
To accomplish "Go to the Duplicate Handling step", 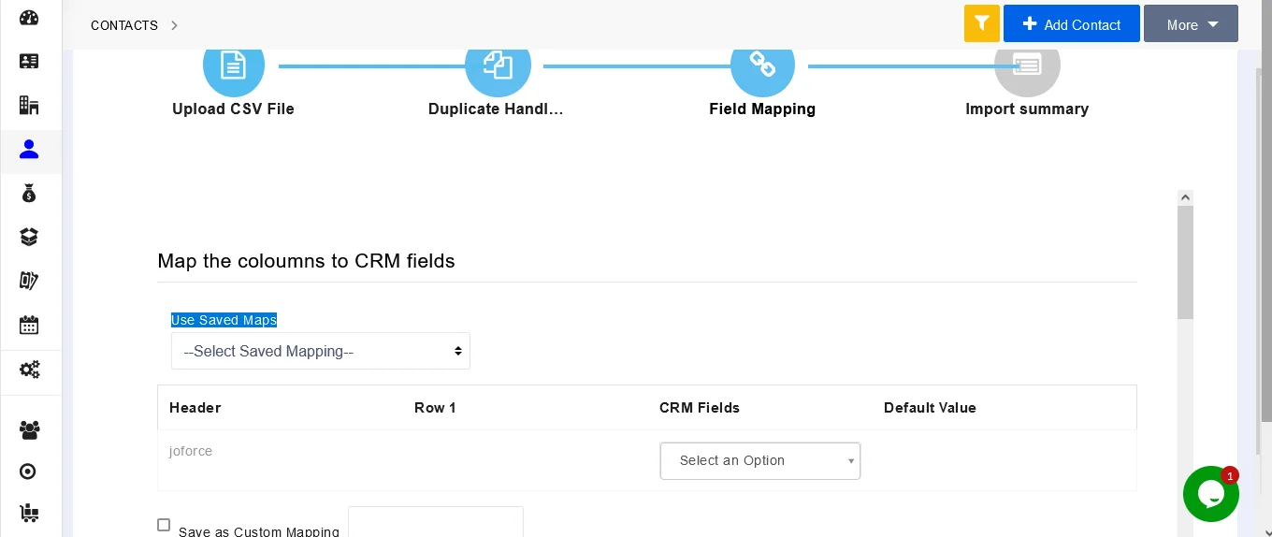I will [x=498, y=65].
